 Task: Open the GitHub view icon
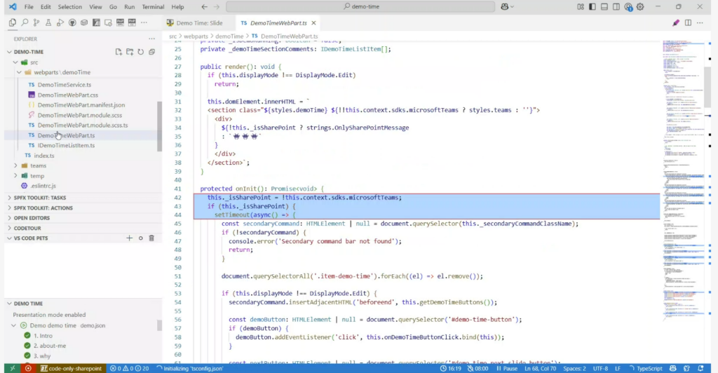(x=72, y=22)
